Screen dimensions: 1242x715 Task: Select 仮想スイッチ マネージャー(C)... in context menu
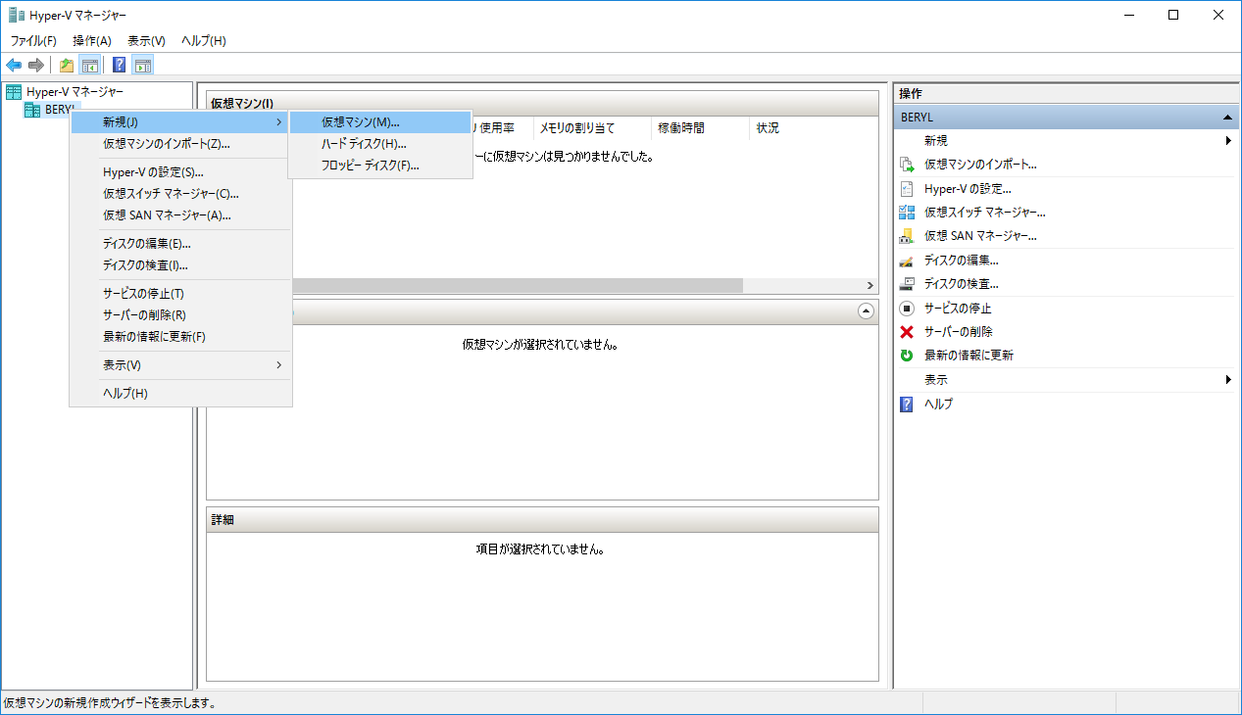tap(180, 194)
